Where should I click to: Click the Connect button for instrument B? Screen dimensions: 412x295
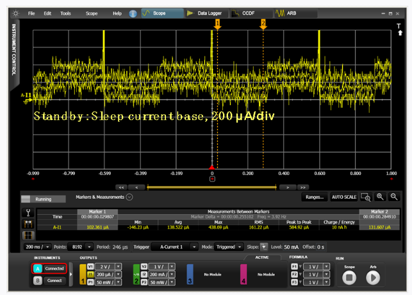[x=54, y=280]
